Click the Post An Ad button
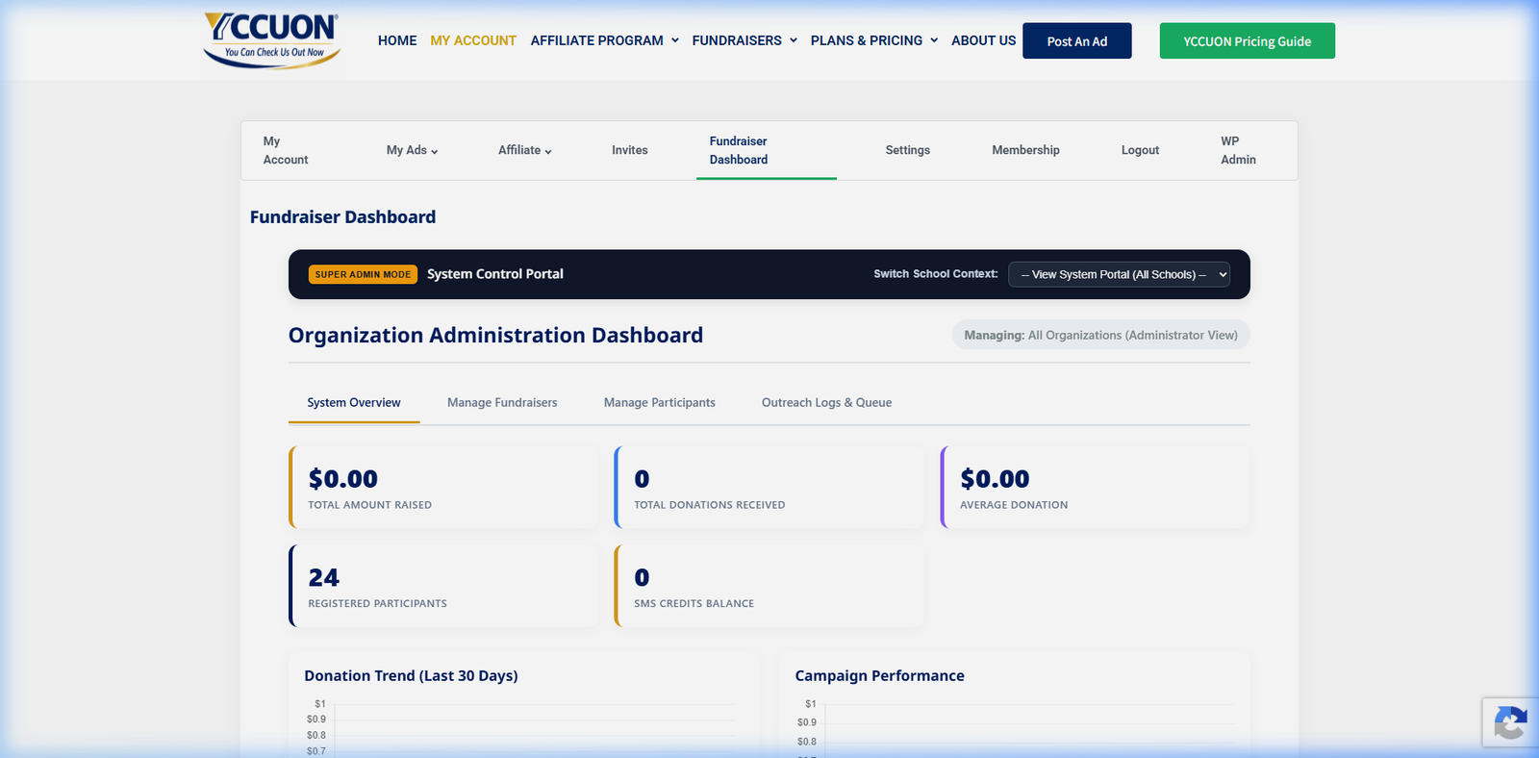Screen dimensions: 1539x758 pyautogui.click(x=1077, y=41)
